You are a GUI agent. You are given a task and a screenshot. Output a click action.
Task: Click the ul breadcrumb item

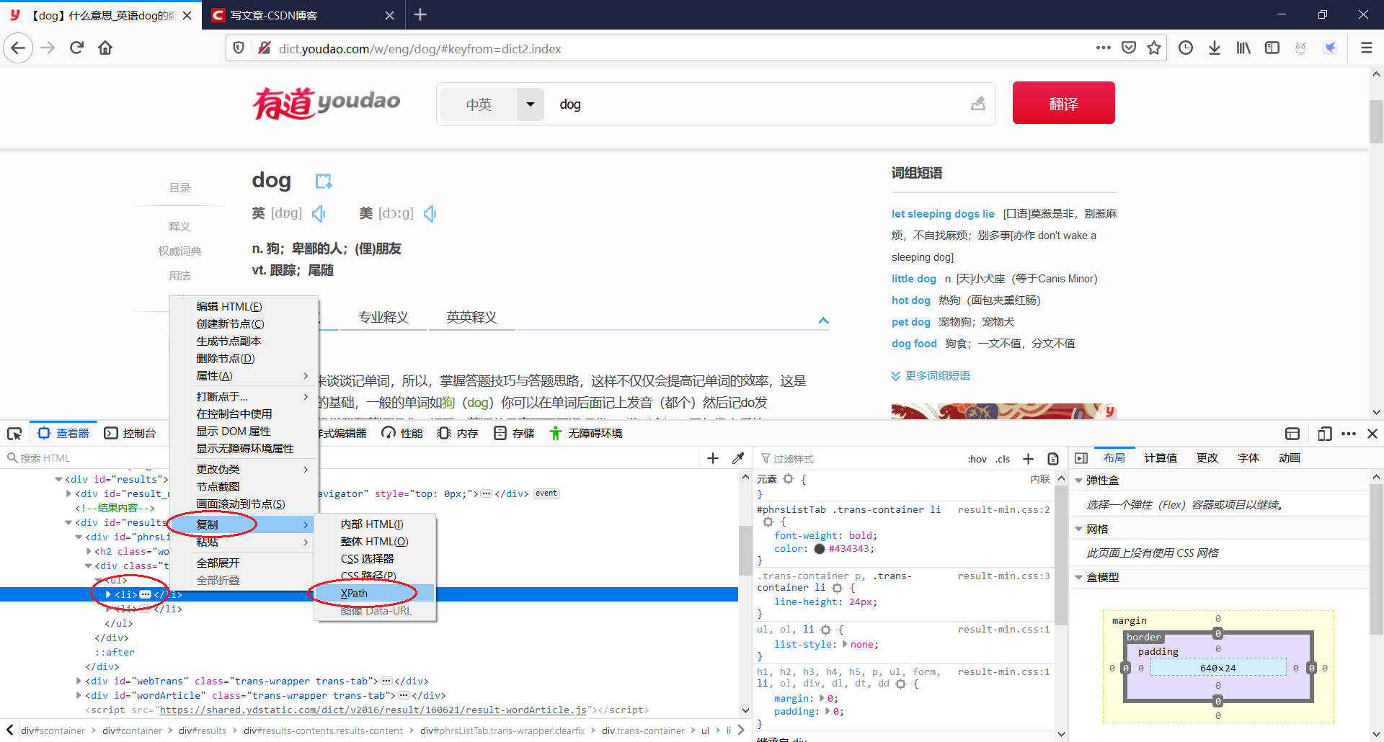[705, 730]
